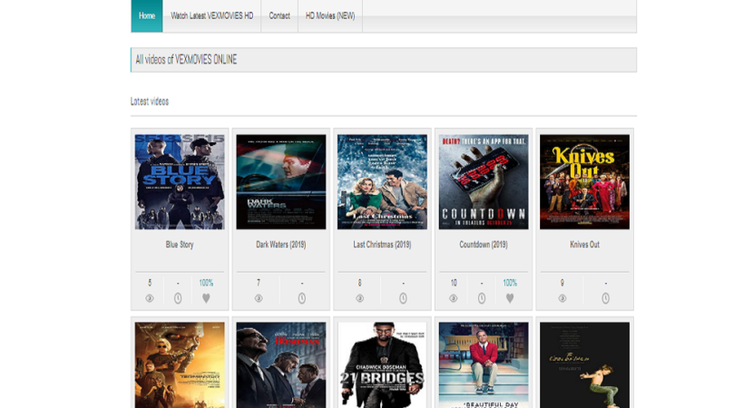
Task: Open the Countdown (2019) title link
Action: point(484,244)
